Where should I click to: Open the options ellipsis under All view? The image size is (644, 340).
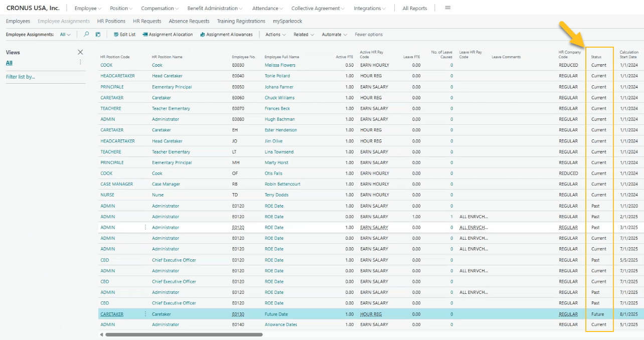(x=80, y=61)
